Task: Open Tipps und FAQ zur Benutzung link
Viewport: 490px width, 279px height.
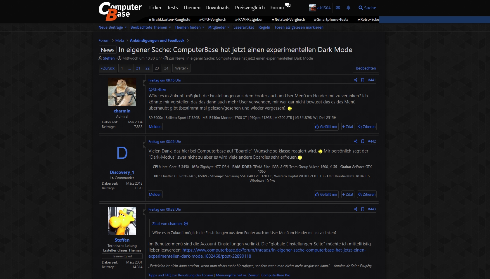Action: (x=181, y=275)
